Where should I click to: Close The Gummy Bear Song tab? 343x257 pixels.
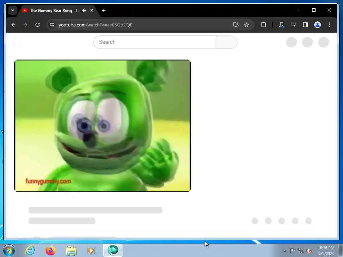[92, 10]
